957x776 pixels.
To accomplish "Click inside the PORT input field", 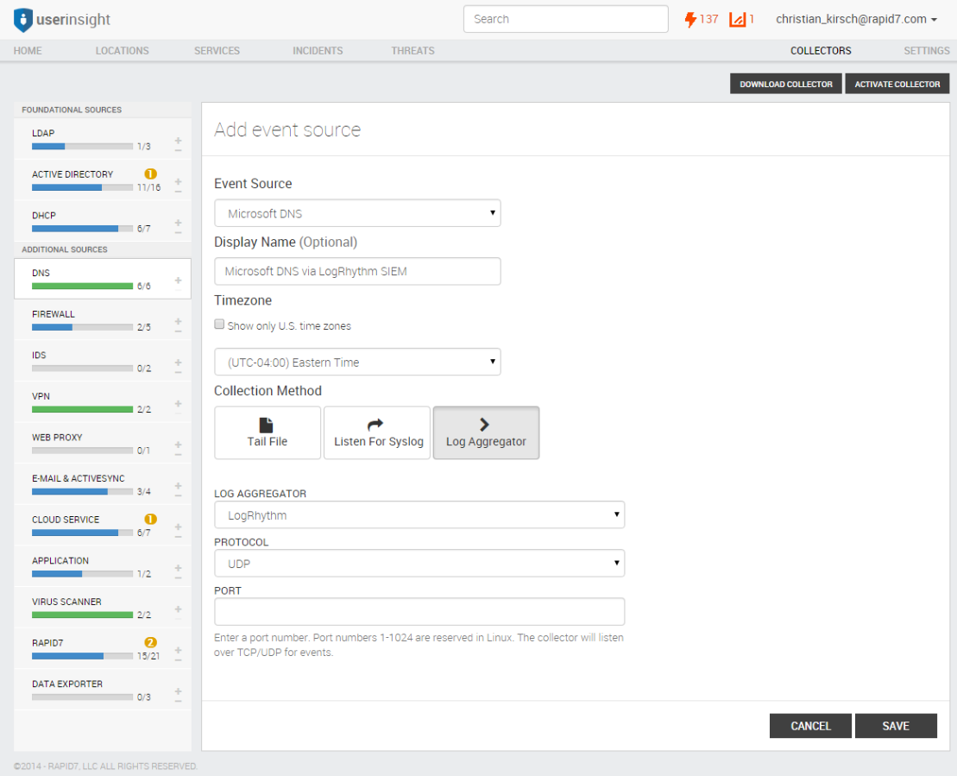I will click(419, 611).
